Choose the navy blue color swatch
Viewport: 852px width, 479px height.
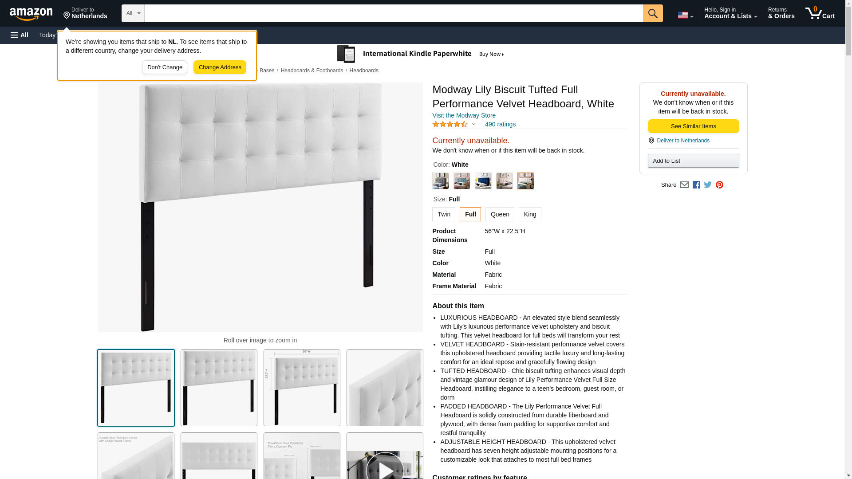pyautogui.click(x=483, y=181)
